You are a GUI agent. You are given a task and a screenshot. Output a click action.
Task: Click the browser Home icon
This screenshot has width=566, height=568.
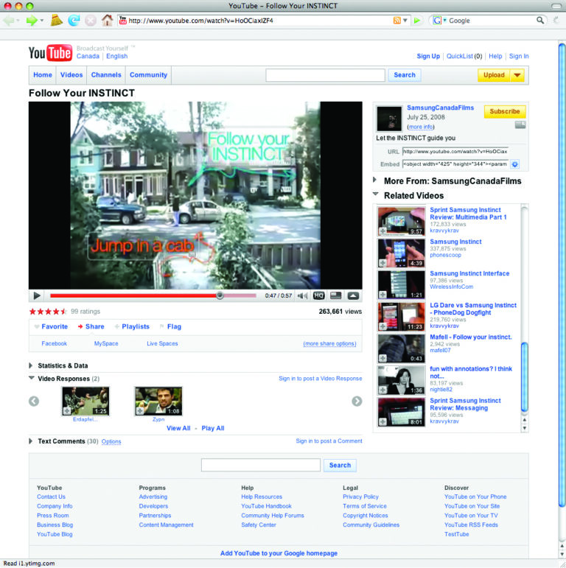107,21
